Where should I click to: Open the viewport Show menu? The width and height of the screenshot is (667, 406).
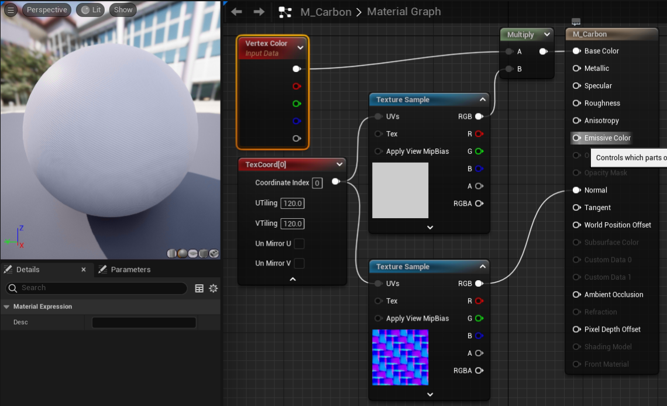122,9
